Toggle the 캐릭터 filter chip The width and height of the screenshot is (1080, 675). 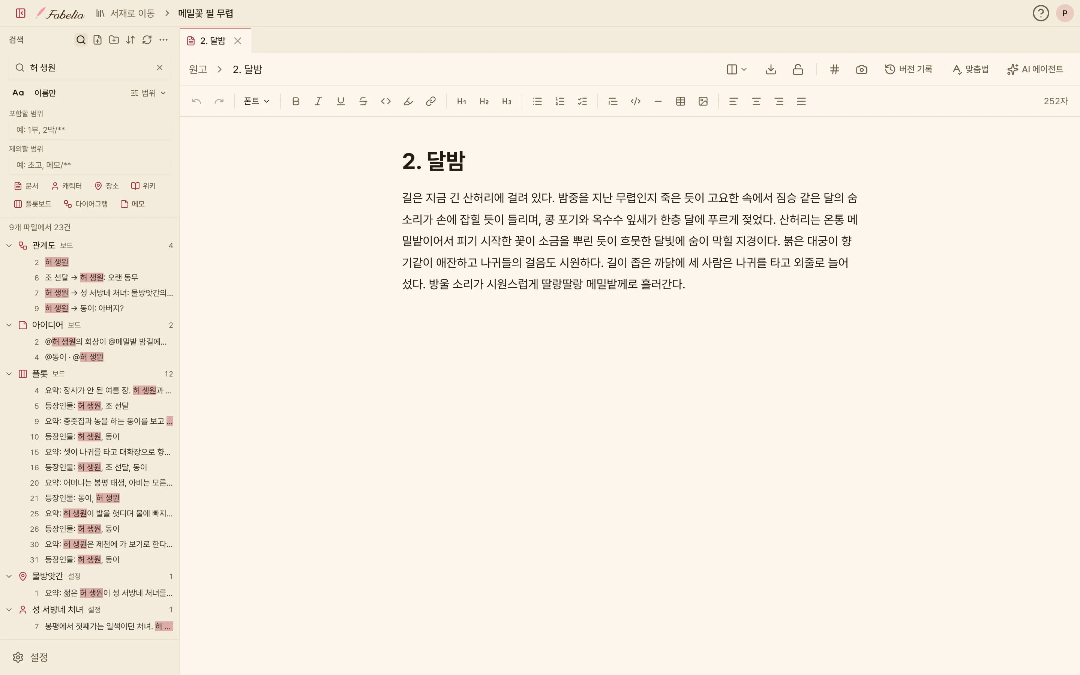pyautogui.click(x=66, y=186)
